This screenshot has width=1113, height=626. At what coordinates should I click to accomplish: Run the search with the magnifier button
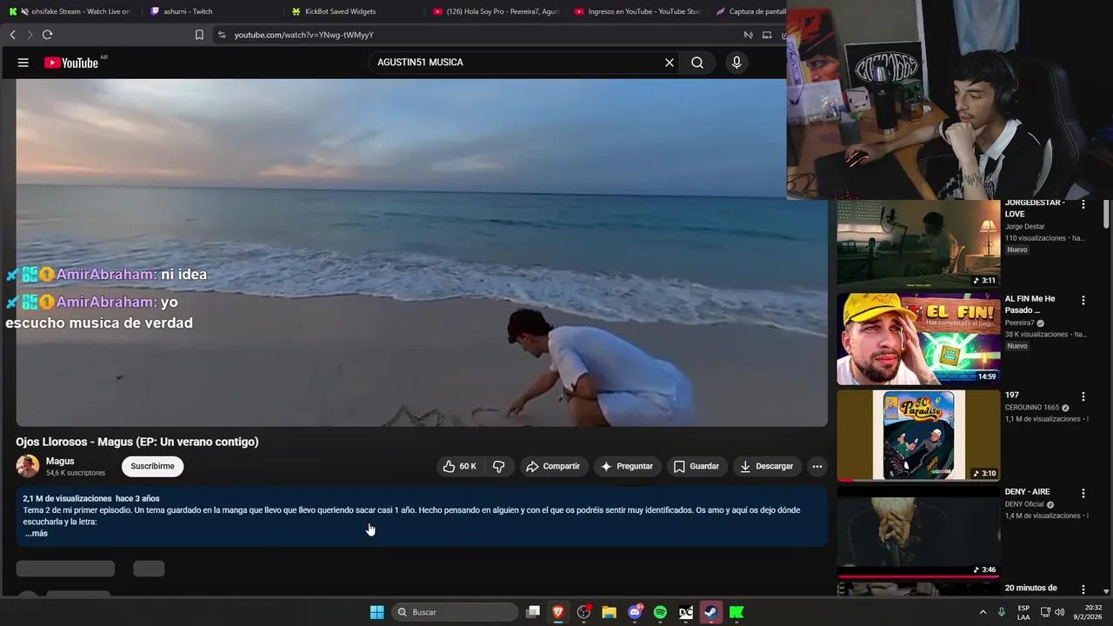(x=697, y=63)
